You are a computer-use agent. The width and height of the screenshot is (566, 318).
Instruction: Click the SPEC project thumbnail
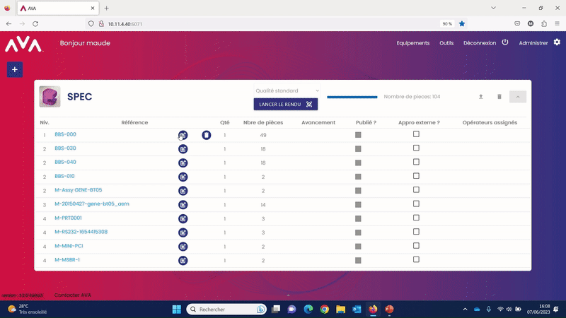(x=50, y=97)
